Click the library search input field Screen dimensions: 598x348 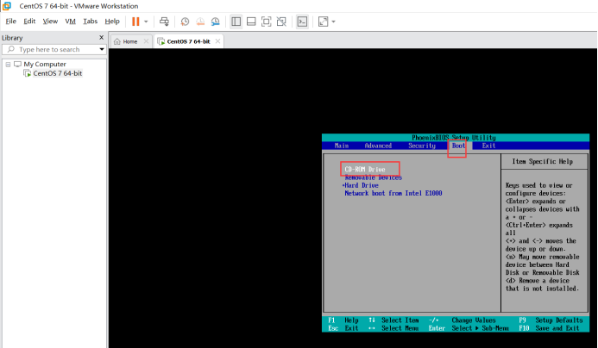coord(54,50)
